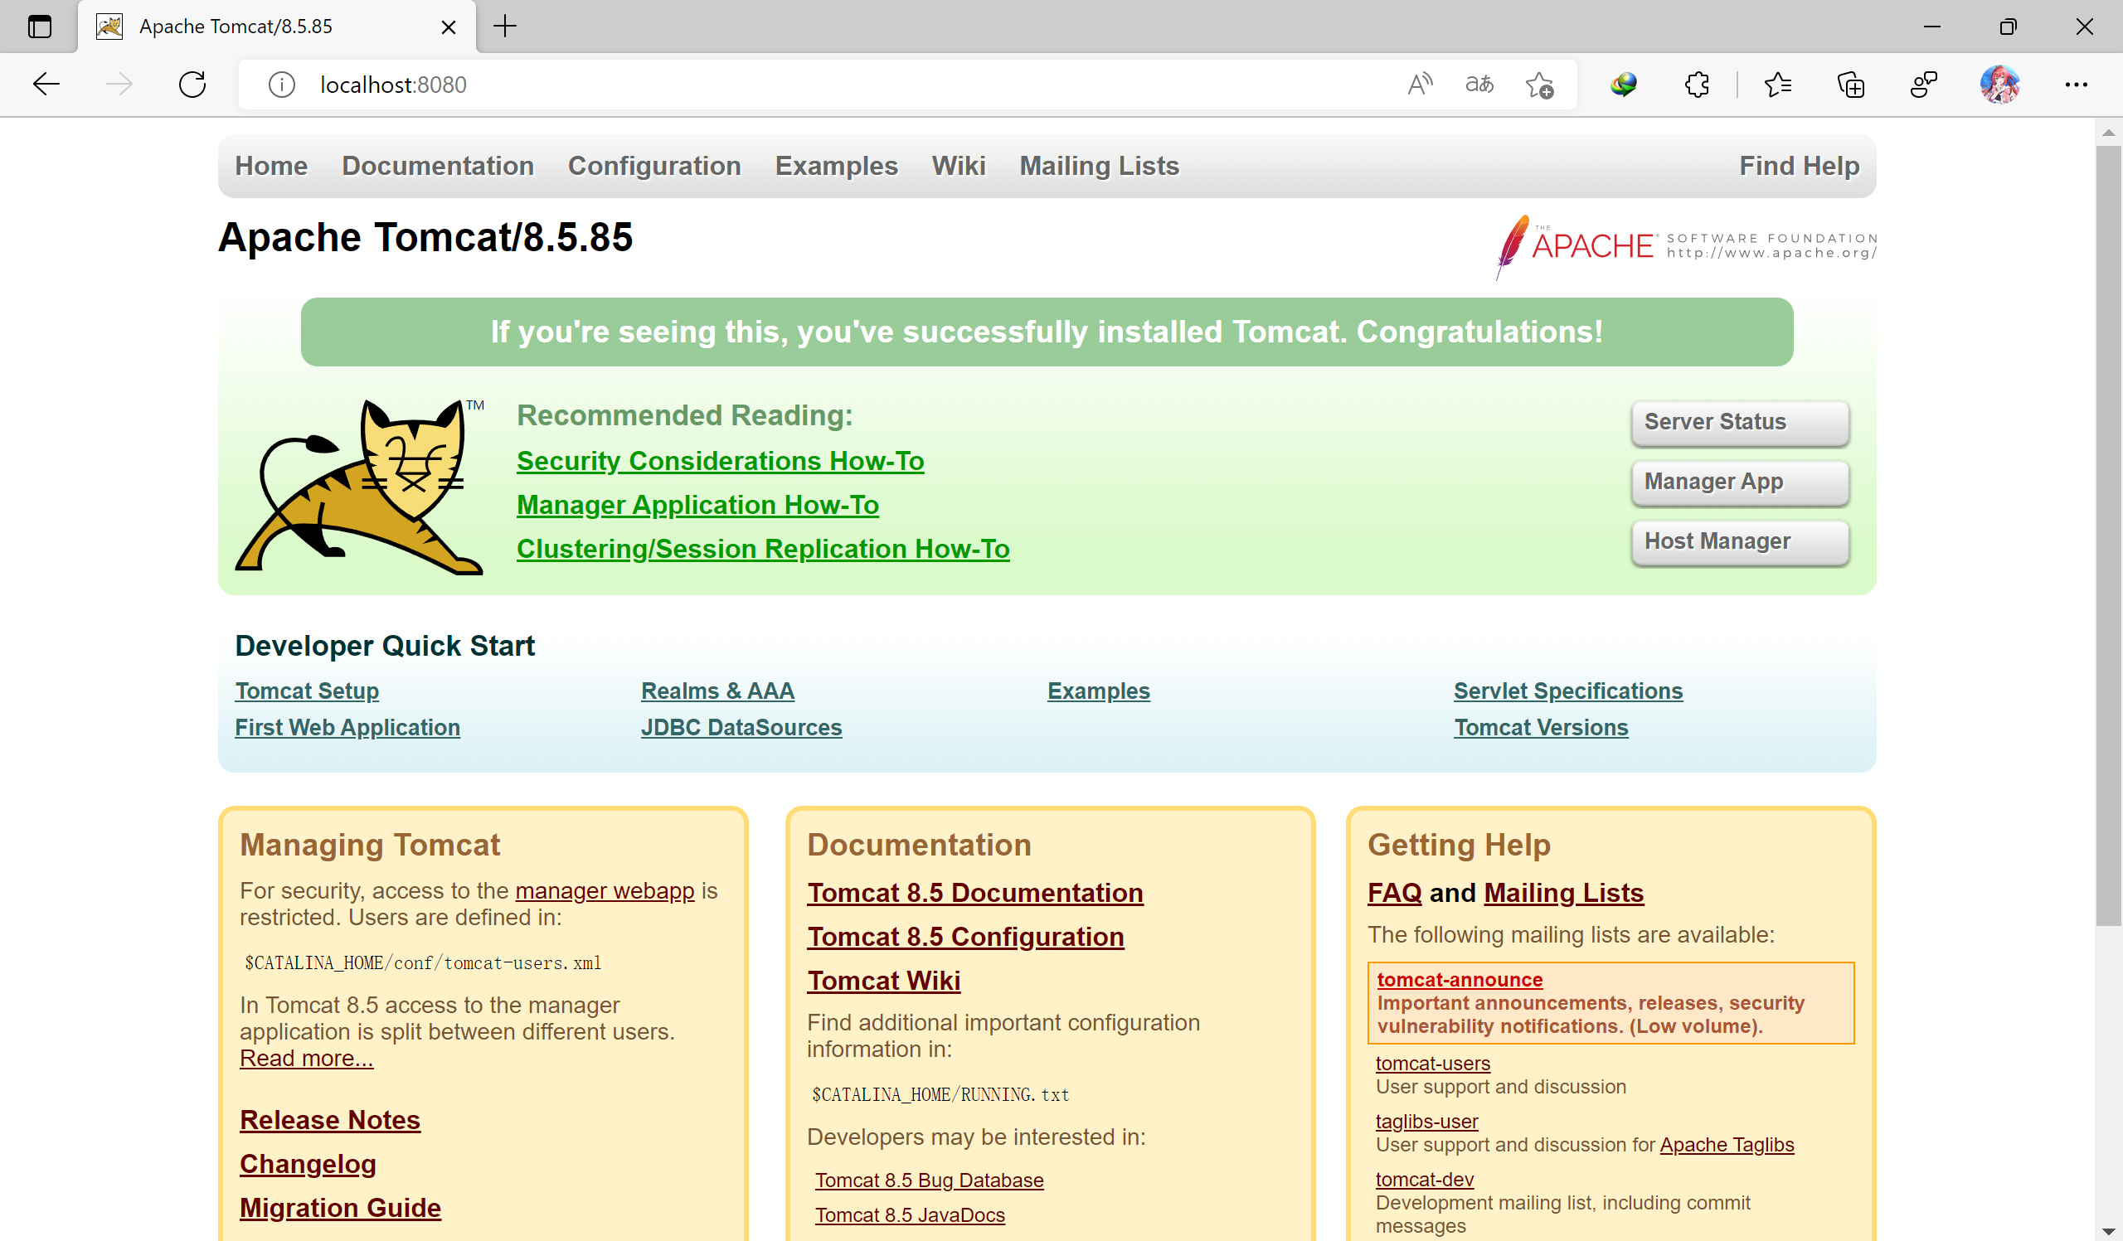
Task: Open Tomcat 8.5 Configuration link
Action: click(965, 937)
